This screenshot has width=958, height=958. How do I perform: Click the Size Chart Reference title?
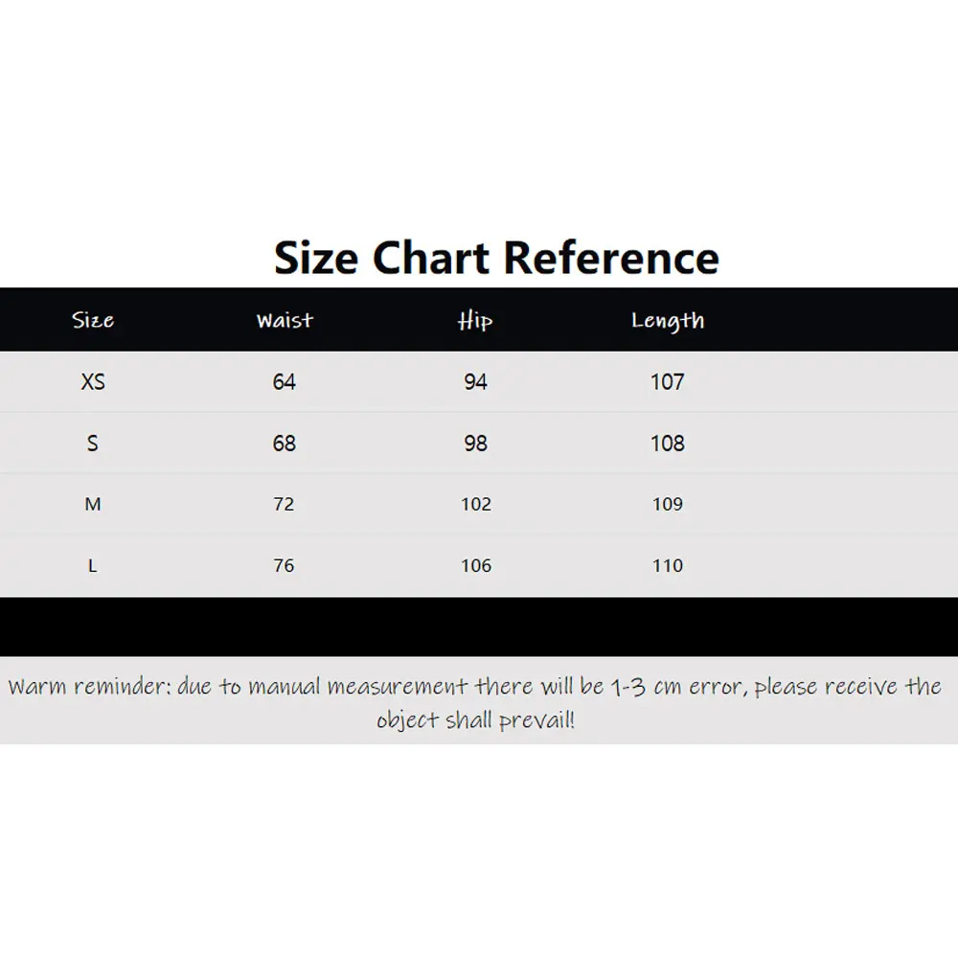[x=496, y=258]
